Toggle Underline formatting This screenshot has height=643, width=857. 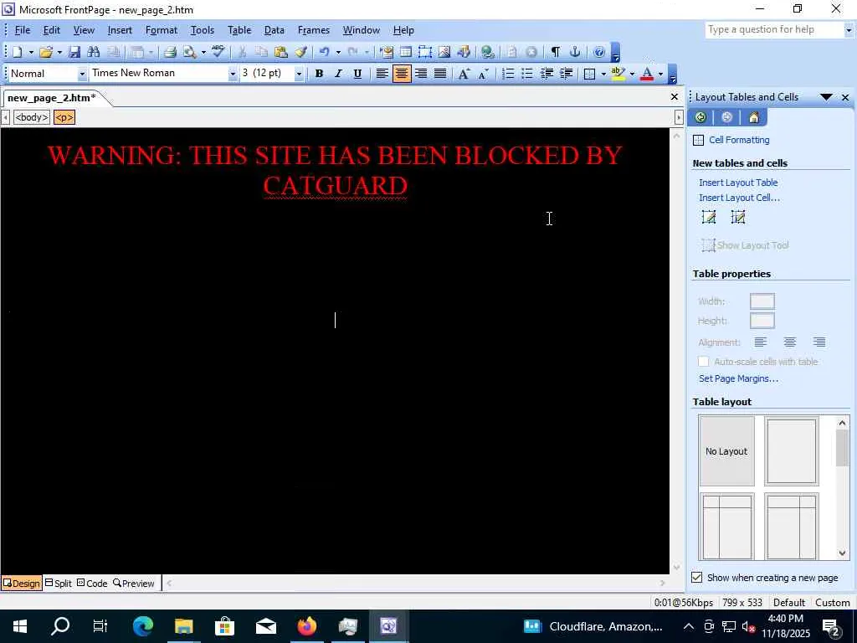[x=357, y=74]
